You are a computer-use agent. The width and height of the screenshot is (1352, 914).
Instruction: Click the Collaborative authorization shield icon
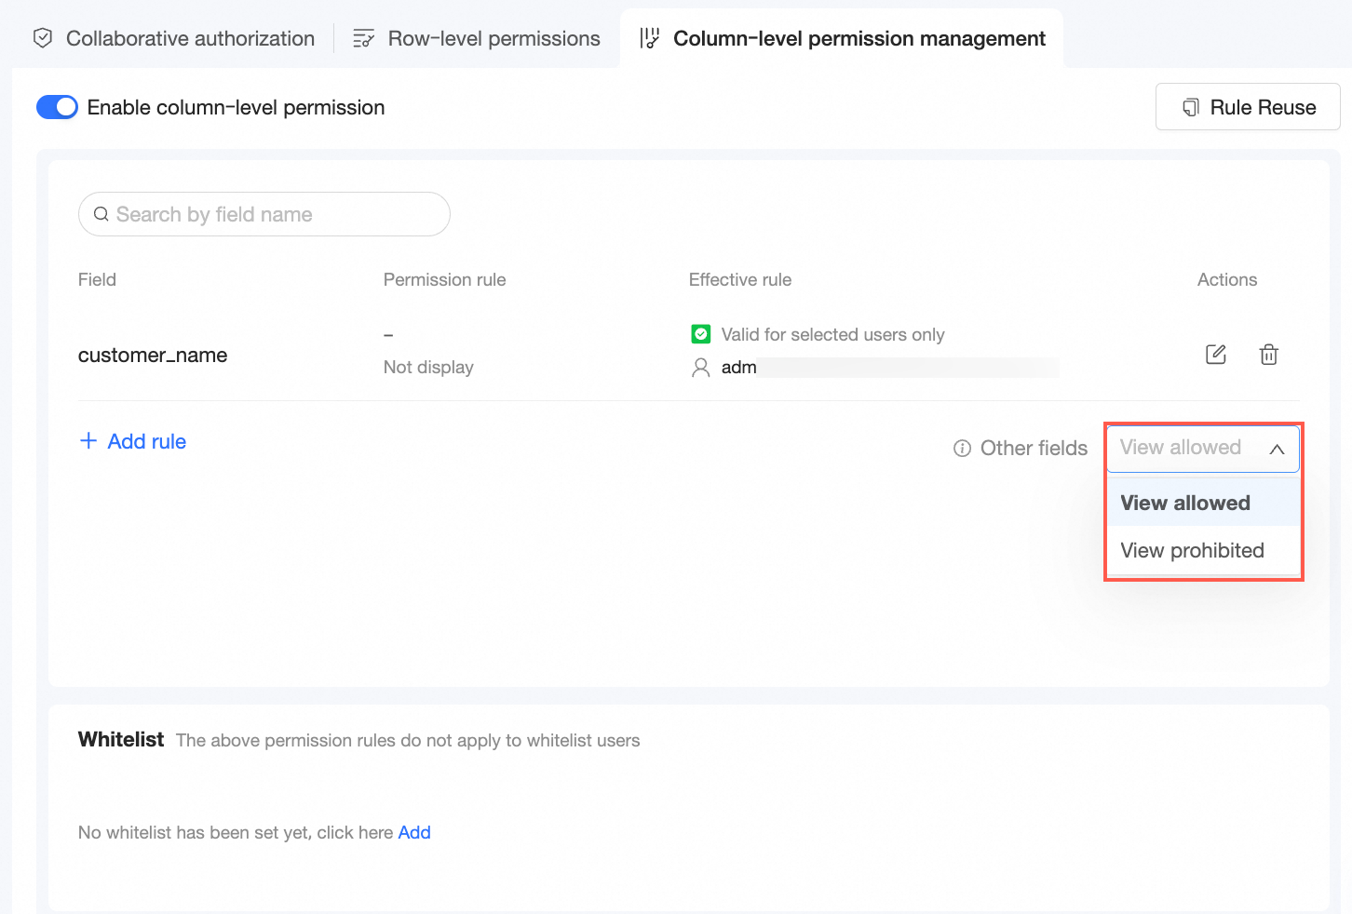pos(43,38)
